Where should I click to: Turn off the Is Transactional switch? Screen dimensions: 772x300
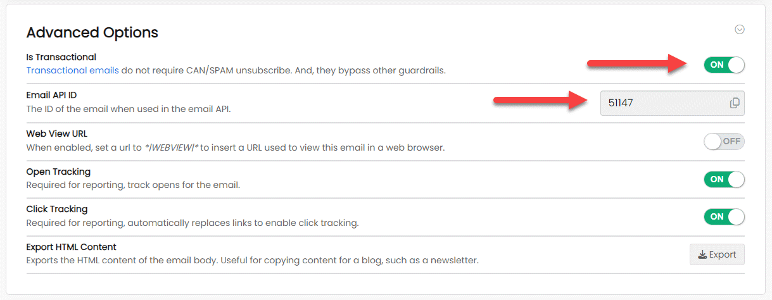coord(724,65)
